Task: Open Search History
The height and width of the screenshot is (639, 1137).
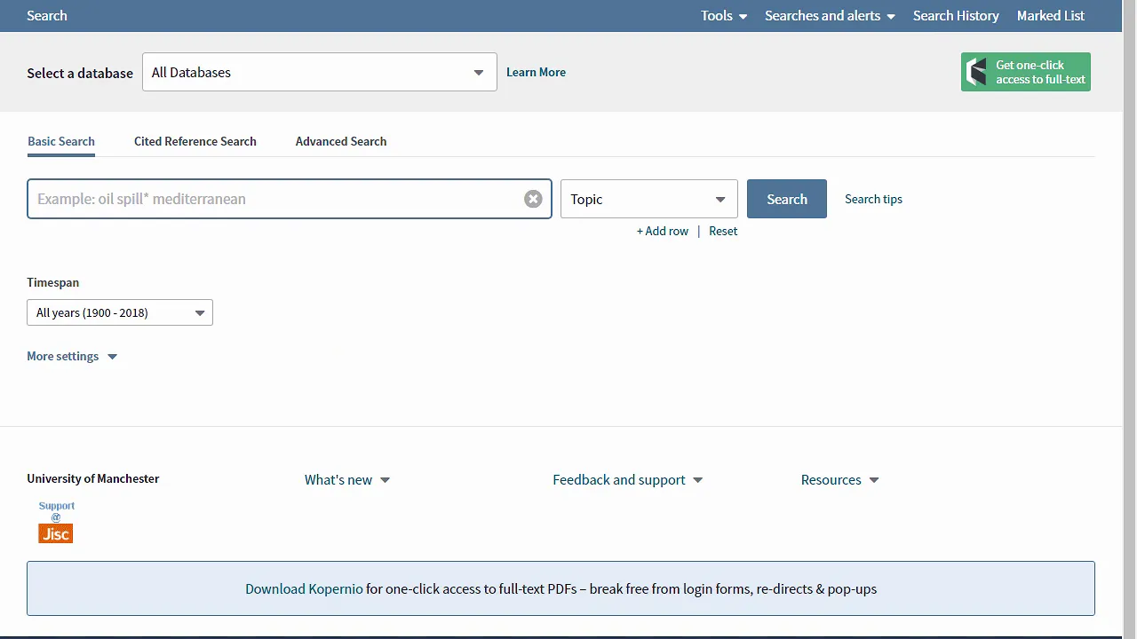Action: pos(956,15)
